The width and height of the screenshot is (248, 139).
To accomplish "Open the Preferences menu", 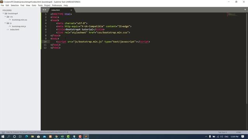I will [x=57, y=5].
